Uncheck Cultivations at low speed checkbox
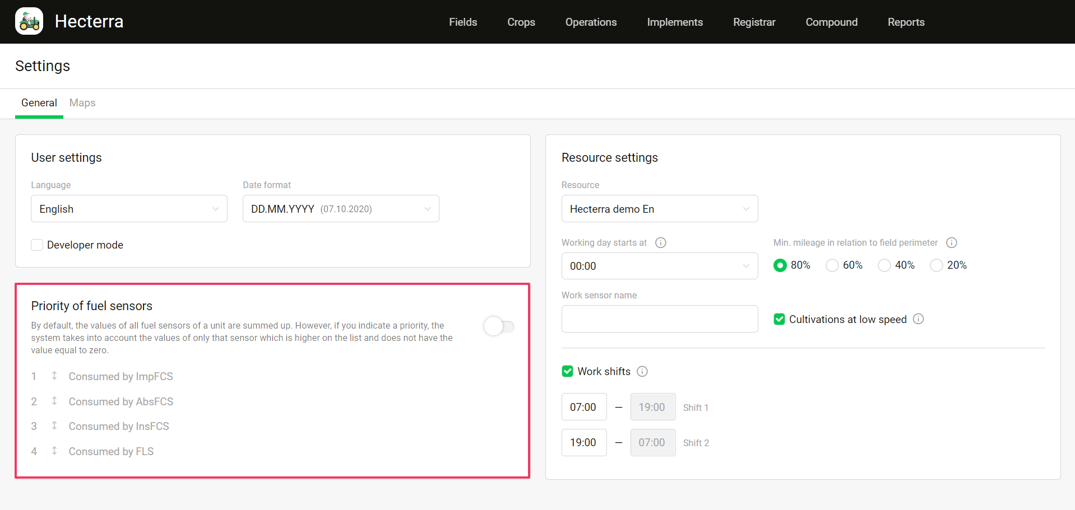The height and width of the screenshot is (510, 1075). click(779, 319)
